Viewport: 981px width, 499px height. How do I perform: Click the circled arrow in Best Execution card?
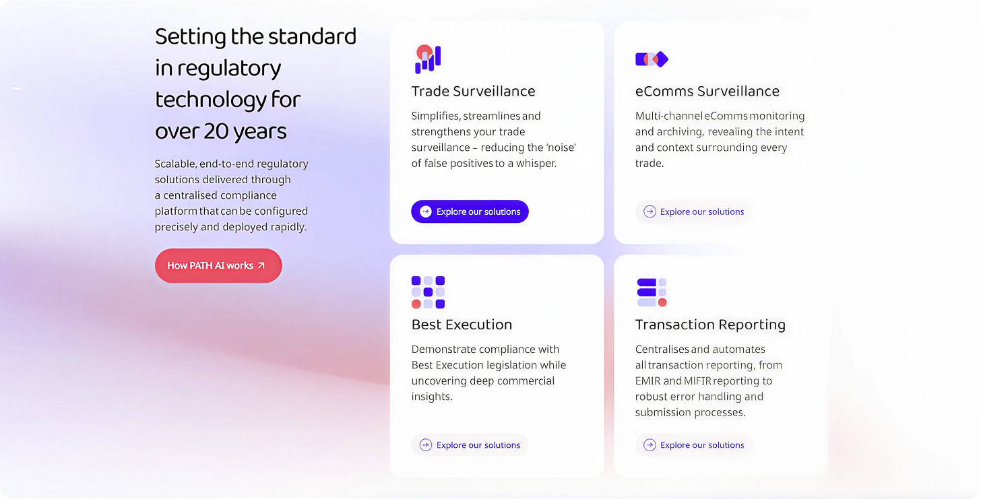click(x=426, y=445)
